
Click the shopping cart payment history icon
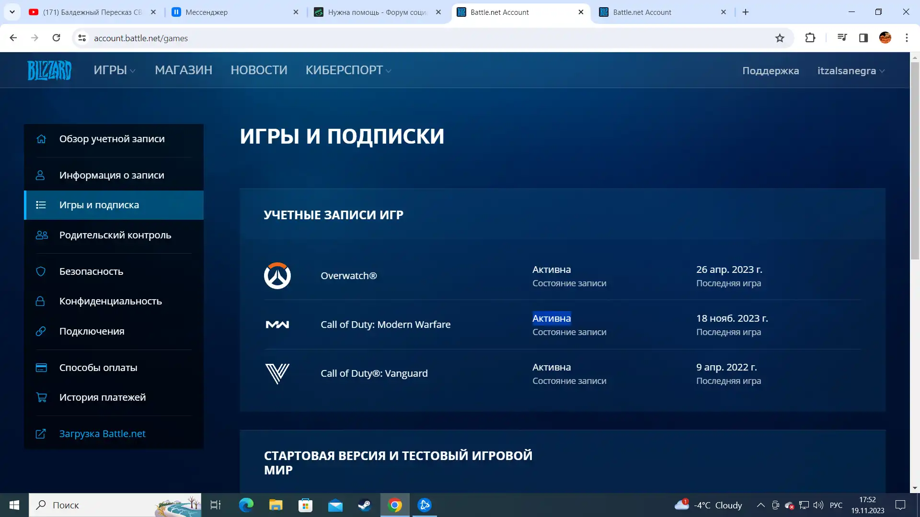click(41, 397)
